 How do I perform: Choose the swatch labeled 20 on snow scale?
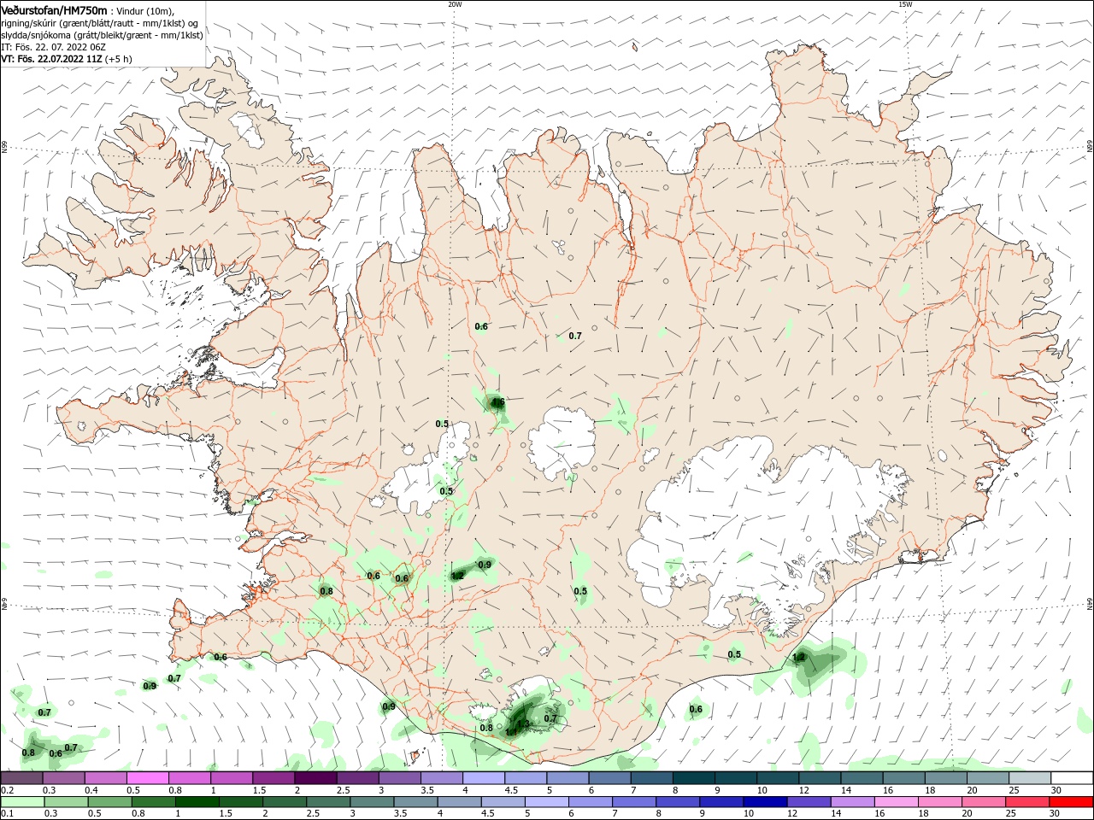coord(989,778)
